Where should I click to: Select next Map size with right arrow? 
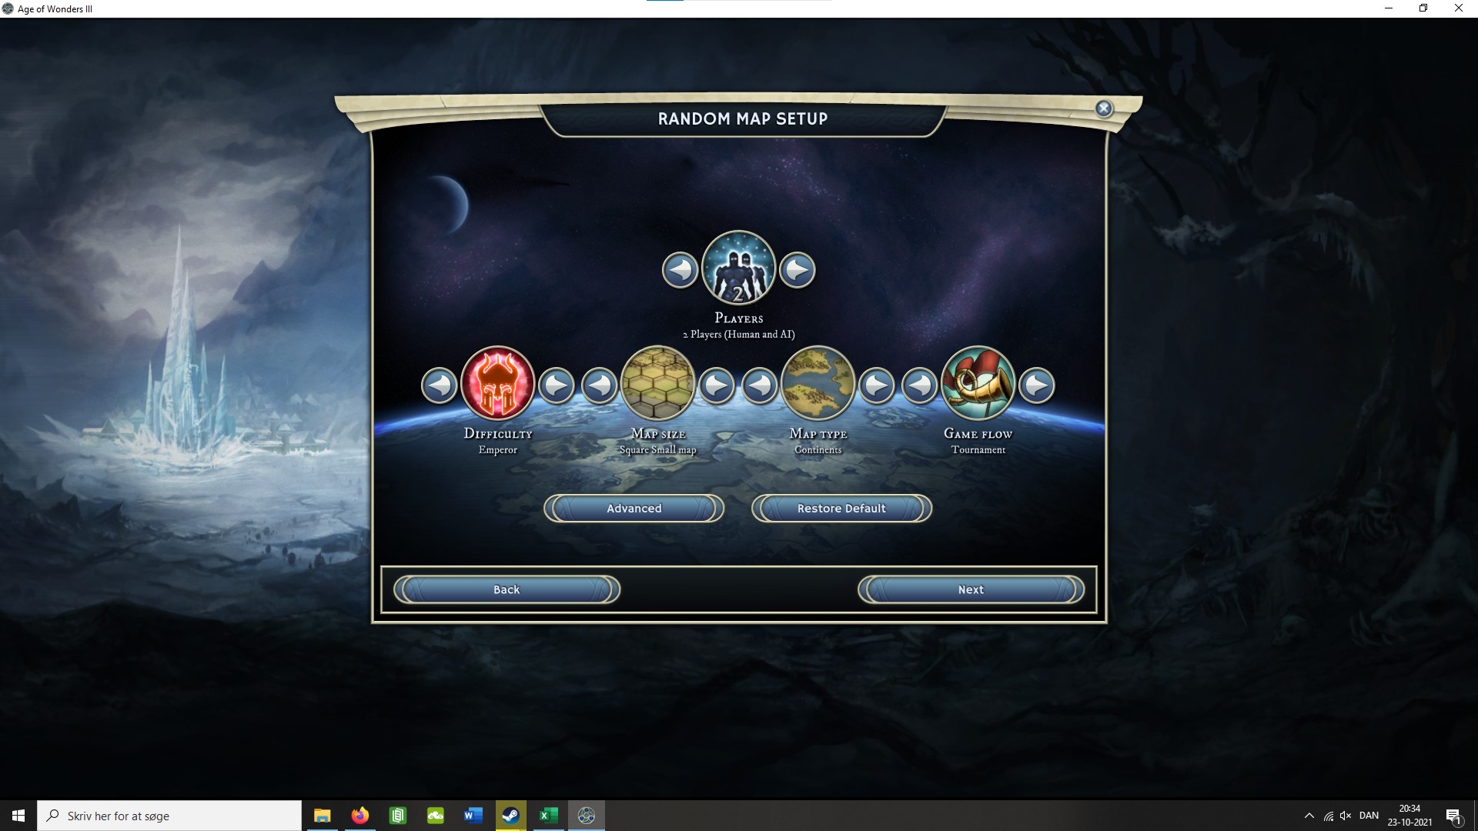pyautogui.click(x=717, y=385)
